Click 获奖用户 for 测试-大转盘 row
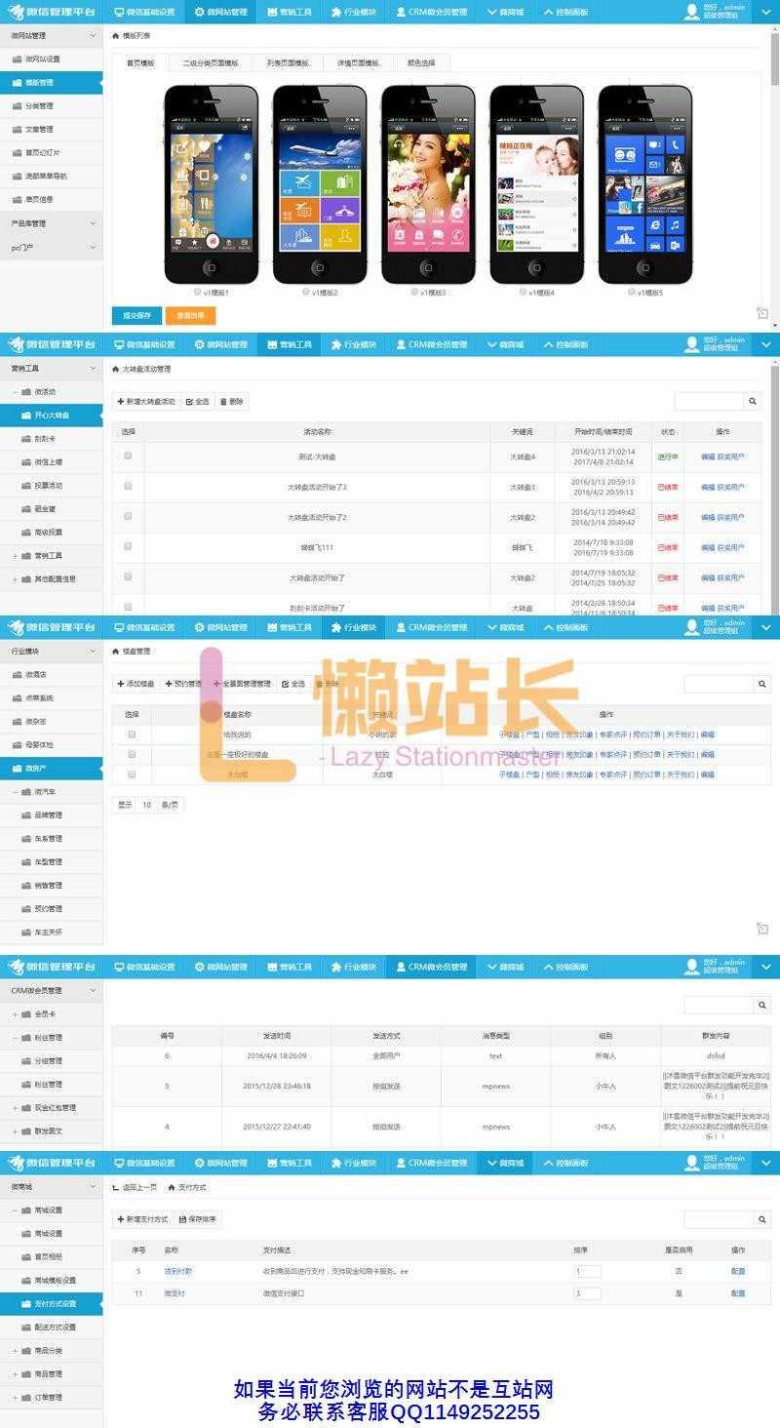Viewport: 780px width, 1428px height. [731, 456]
